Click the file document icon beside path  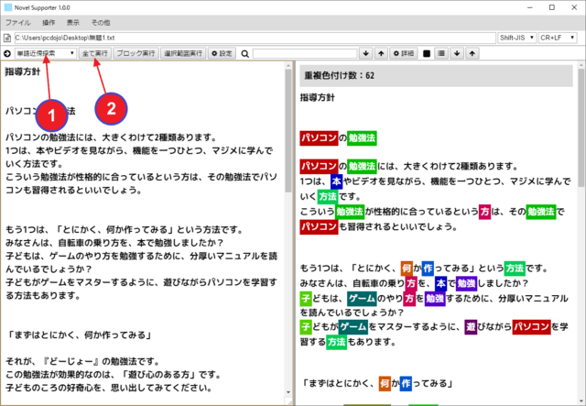coord(7,39)
